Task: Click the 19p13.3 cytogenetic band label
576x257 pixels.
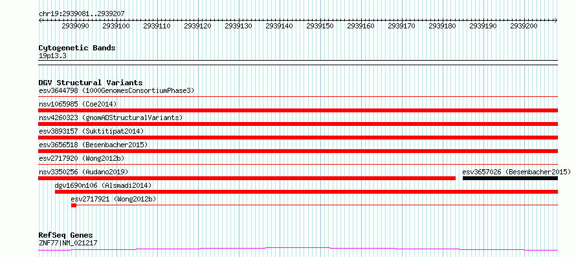Action: [x=52, y=56]
